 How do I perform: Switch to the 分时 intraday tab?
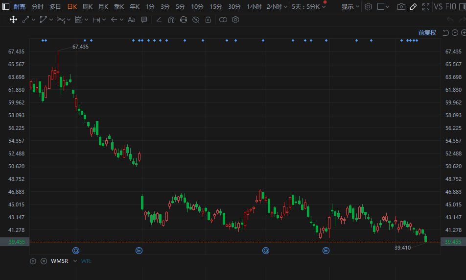pos(37,6)
